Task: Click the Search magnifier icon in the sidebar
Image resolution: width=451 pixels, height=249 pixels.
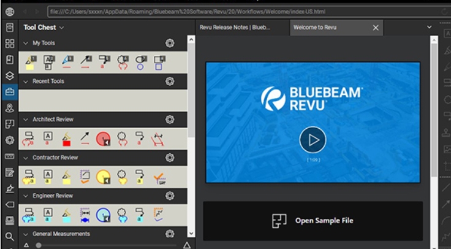Action: [x=9, y=236]
